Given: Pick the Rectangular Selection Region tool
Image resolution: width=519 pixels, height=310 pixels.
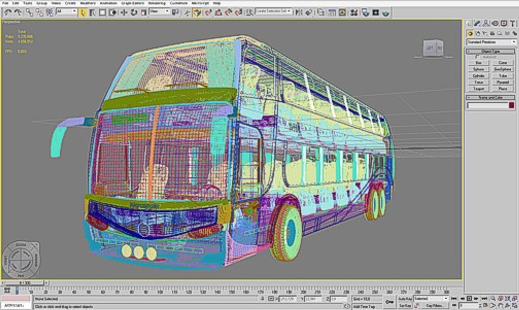Looking at the screenshot, I should [102, 12].
